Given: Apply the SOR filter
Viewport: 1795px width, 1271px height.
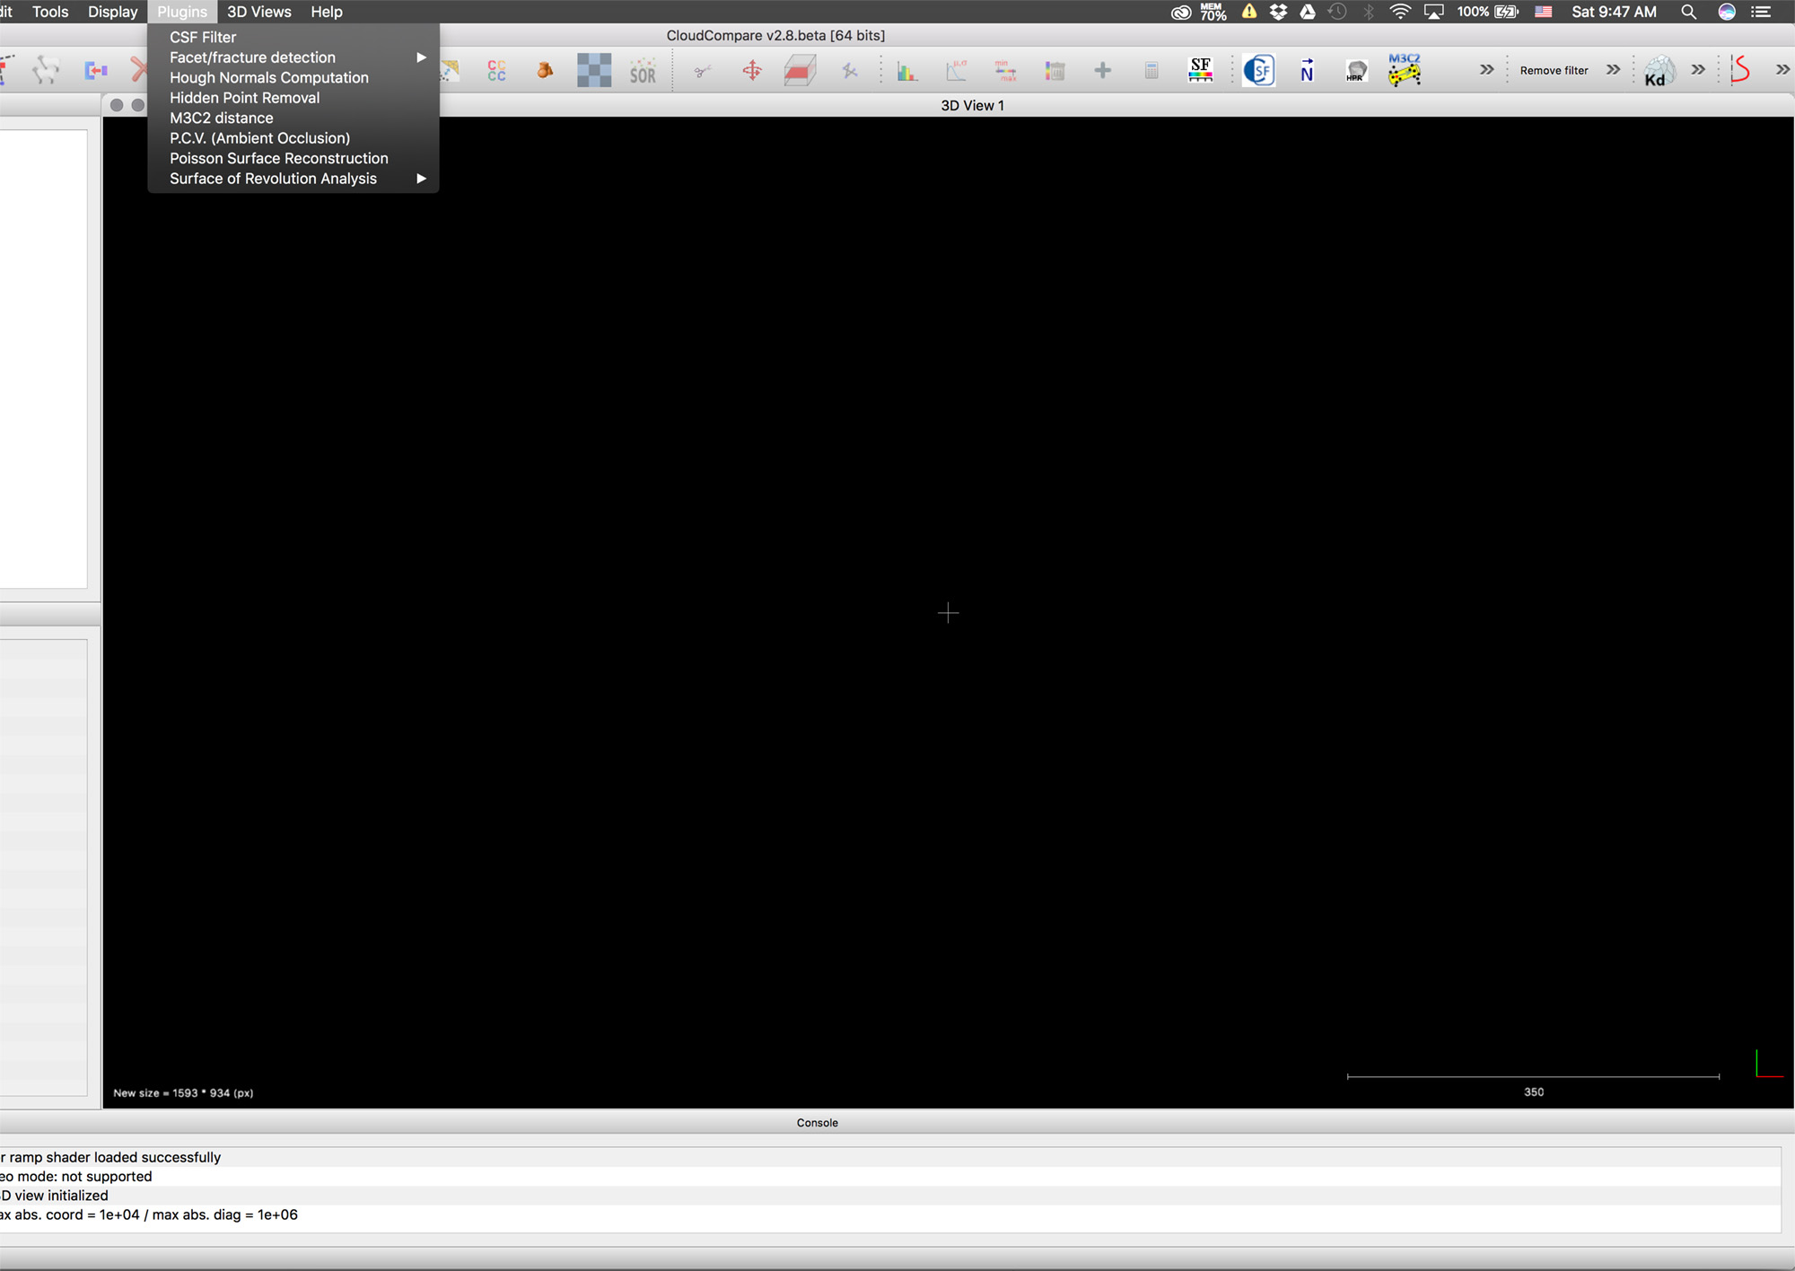Looking at the screenshot, I should (x=643, y=70).
